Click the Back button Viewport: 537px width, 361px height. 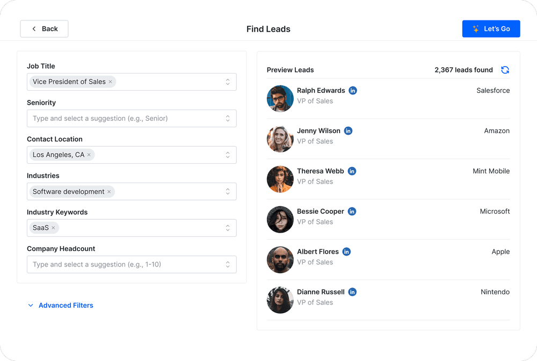pyautogui.click(x=44, y=29)
